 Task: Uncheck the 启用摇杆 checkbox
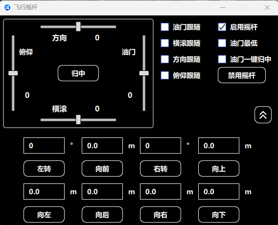[x=222, y=27]
